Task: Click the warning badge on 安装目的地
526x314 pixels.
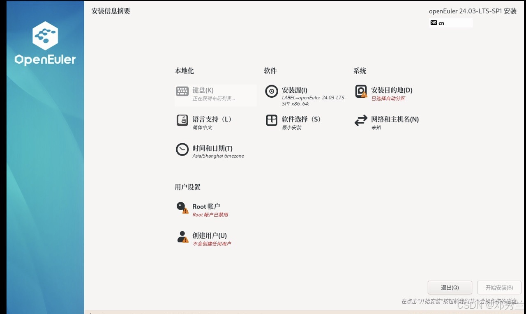Action: [364, 96]
